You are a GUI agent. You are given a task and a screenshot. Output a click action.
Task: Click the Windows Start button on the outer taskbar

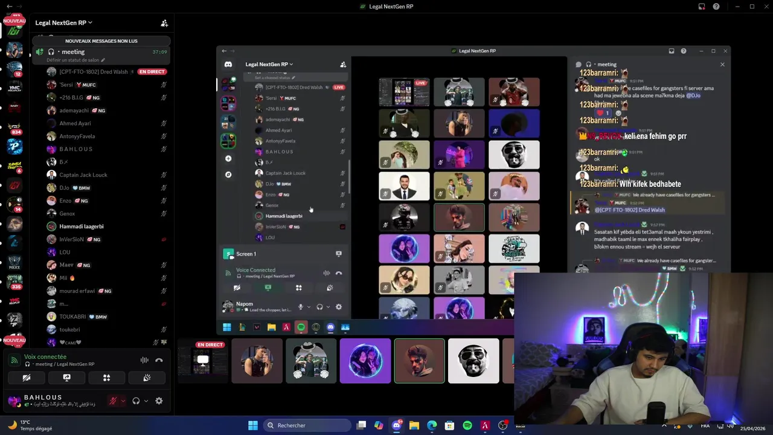pyautogui.click(x=253, y=425)
